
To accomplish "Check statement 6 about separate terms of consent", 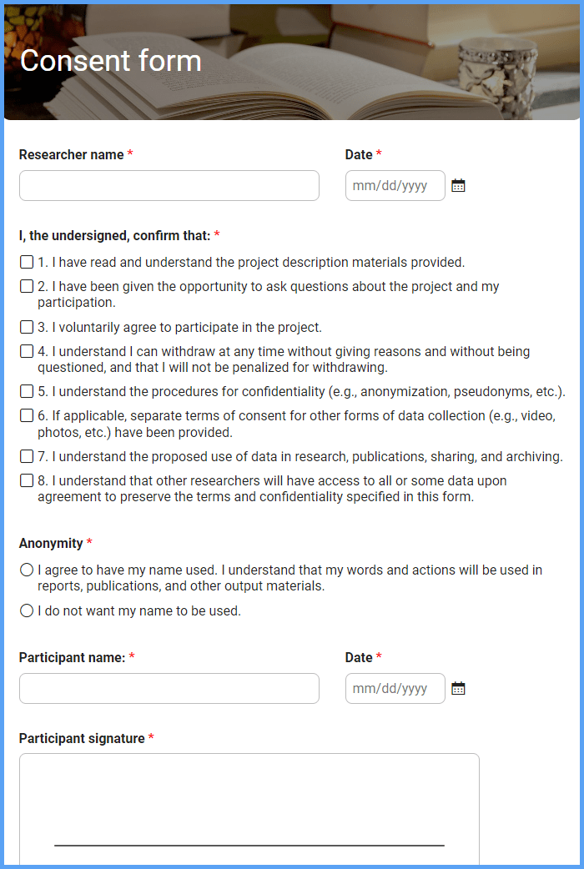I will click(27, 415).
